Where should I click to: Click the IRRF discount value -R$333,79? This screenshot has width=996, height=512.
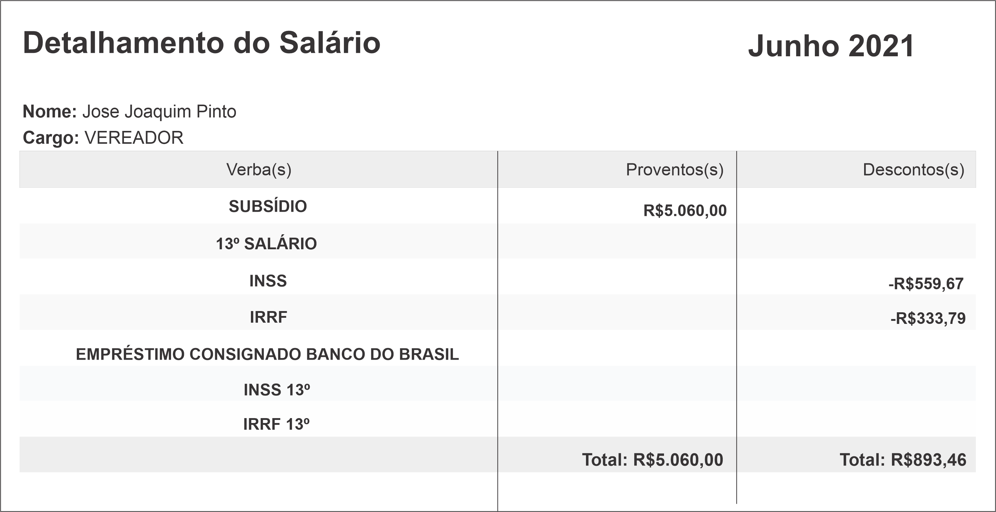pyautogui.click(x=927, y=318)
